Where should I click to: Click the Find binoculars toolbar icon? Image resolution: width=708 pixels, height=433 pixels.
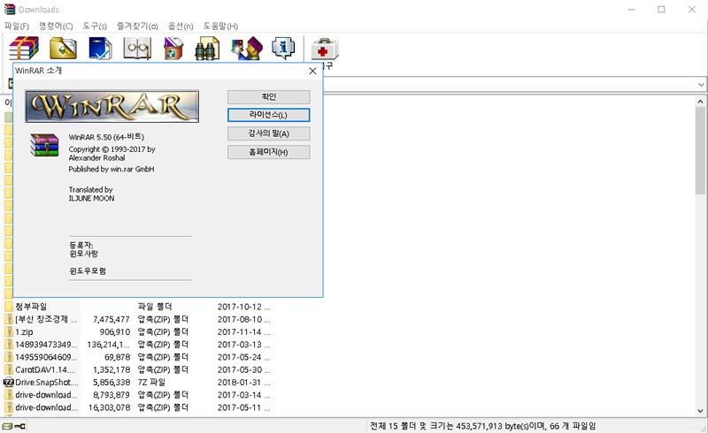(x=207, y=48)
